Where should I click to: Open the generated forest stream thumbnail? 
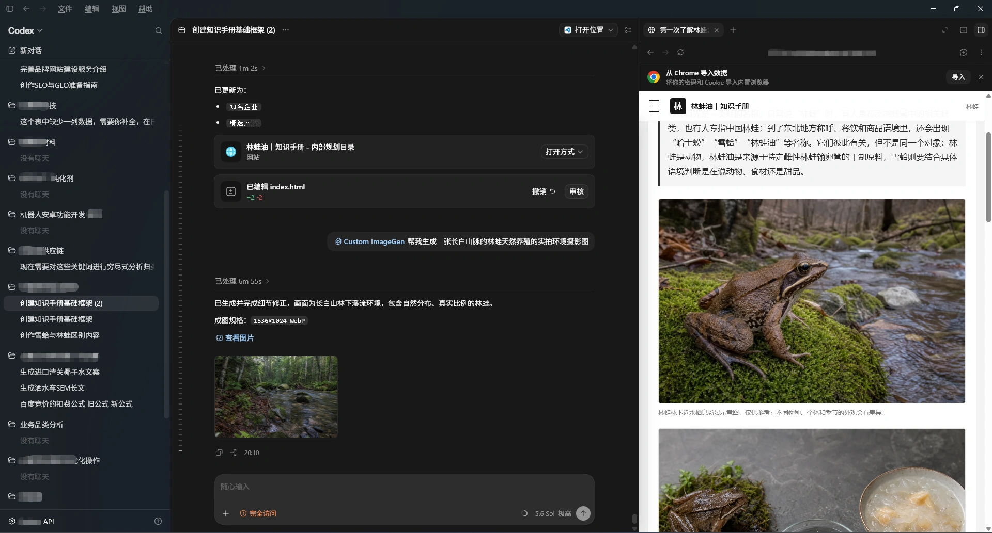(x=276, y=397)
